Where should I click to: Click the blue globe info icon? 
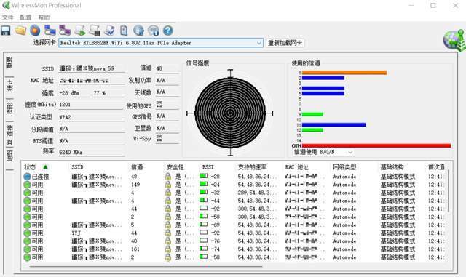pos(138,31)
